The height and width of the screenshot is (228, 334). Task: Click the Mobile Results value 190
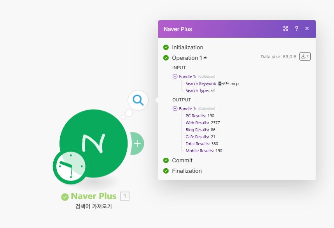[219, 151]
